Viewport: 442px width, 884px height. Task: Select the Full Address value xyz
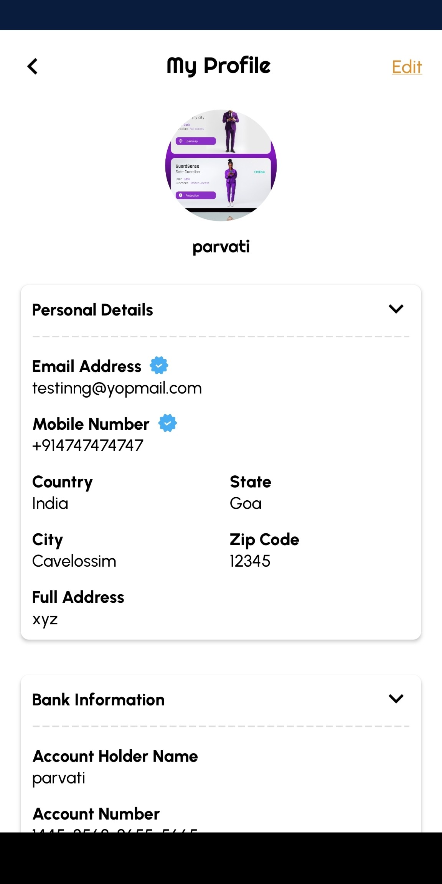click(x=45, y=618)
